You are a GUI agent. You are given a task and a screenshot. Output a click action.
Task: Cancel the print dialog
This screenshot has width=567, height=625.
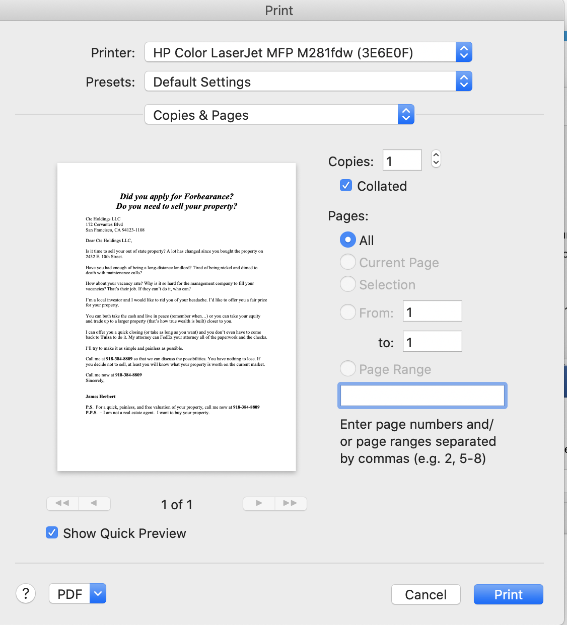tap(426, 594)
